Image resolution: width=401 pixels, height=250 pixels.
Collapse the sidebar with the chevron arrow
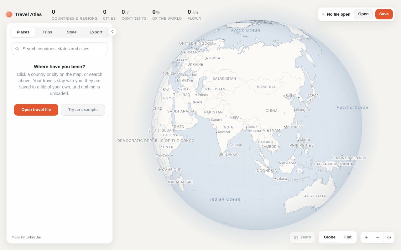point(112,32)
